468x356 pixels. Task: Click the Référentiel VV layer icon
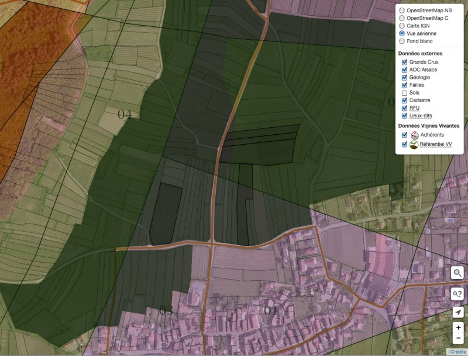(x=414, y=144)
